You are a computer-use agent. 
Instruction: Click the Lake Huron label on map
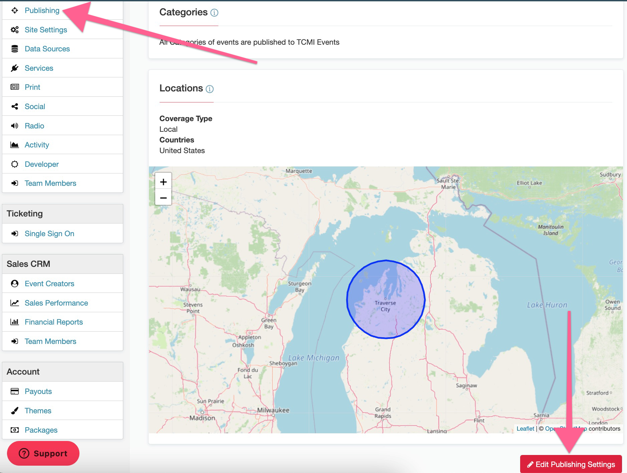547,305
